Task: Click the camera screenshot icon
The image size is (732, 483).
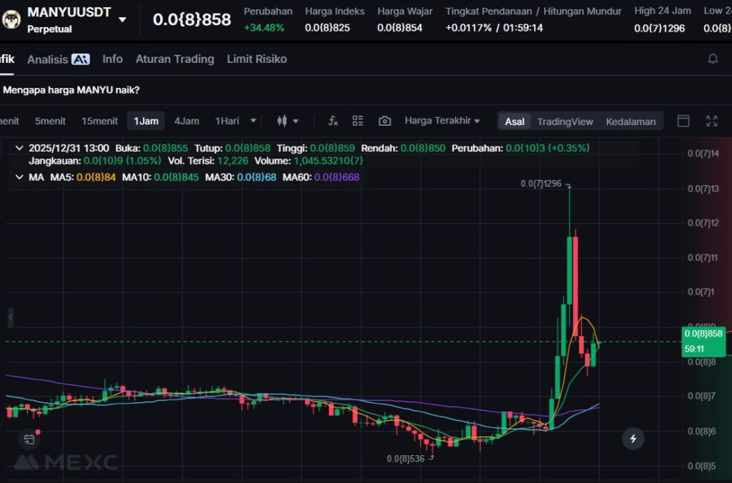Action: coord(385,121)
